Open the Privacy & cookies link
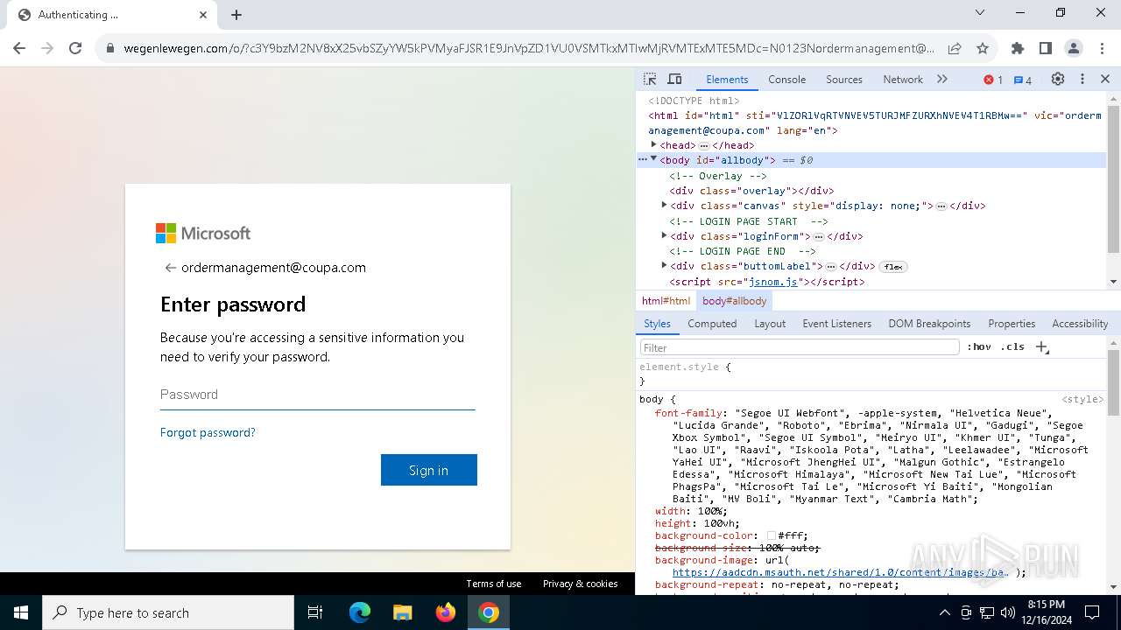 pos(580,584)
